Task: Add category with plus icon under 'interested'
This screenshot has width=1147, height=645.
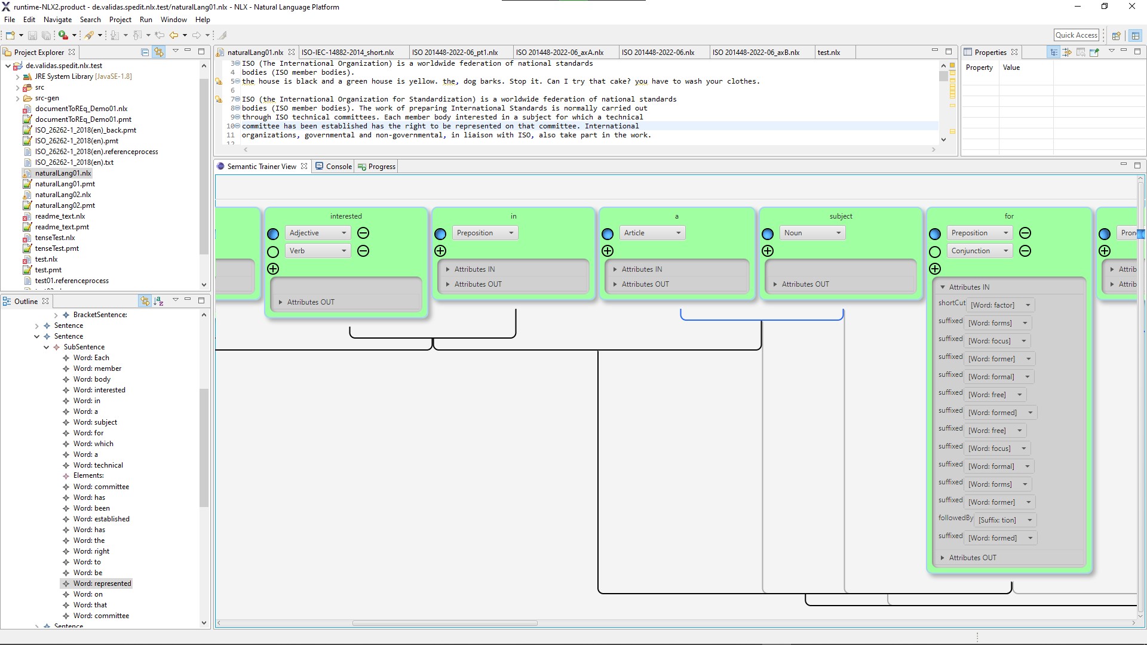Action: coord(273,269)
